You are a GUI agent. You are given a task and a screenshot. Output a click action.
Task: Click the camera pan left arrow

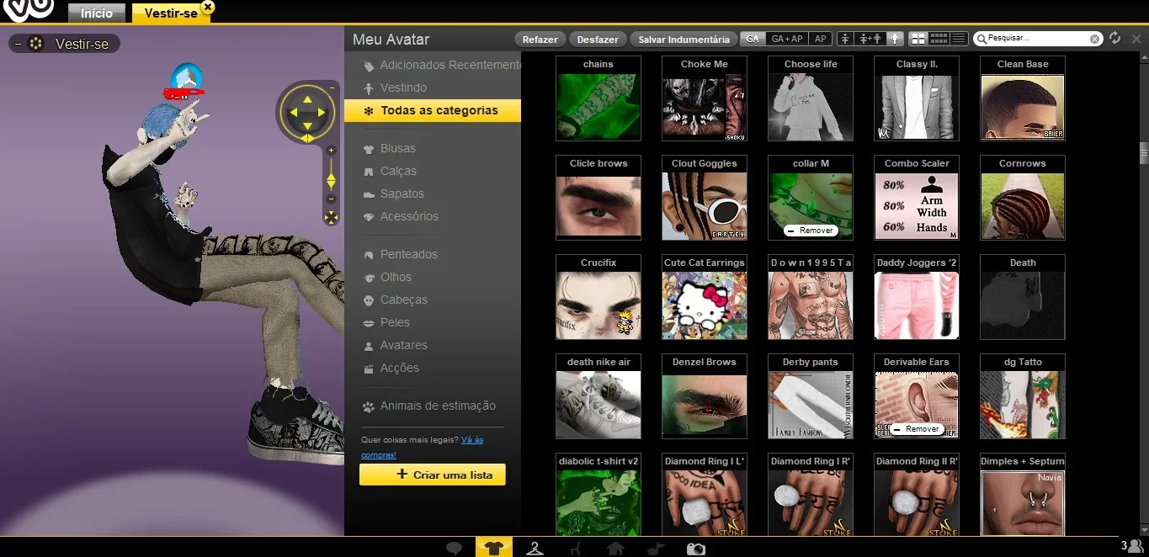pos(294,112)
